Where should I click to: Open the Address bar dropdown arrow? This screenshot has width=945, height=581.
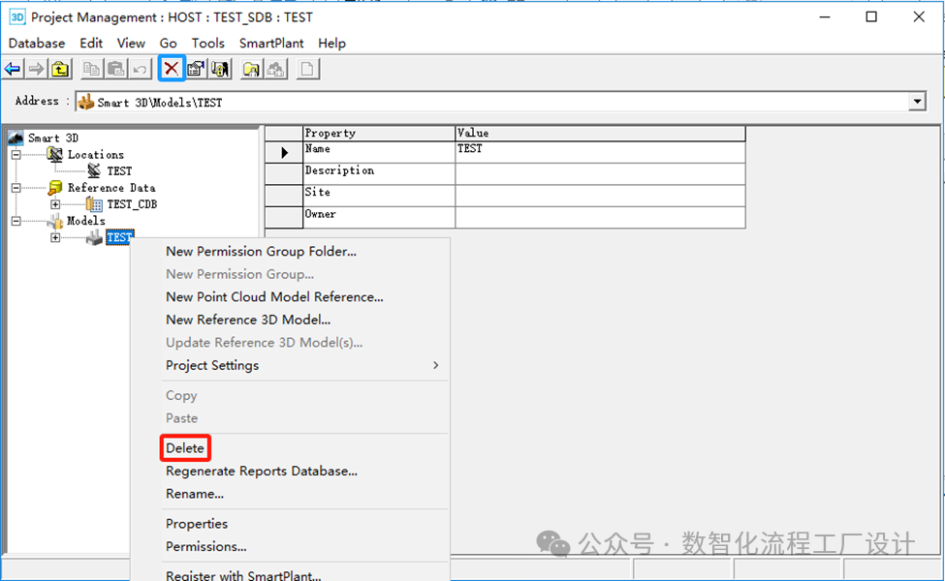(x=917, y=101)
